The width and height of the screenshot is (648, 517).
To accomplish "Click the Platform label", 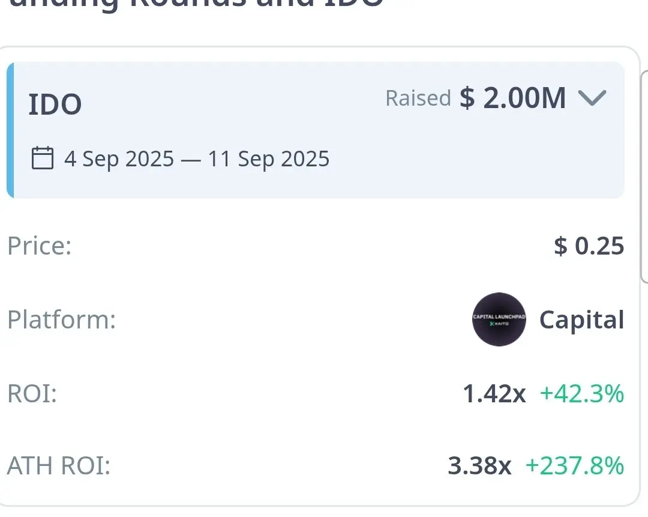I will point(61,319).
